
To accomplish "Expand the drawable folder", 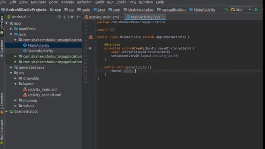I will click(15, 78).
